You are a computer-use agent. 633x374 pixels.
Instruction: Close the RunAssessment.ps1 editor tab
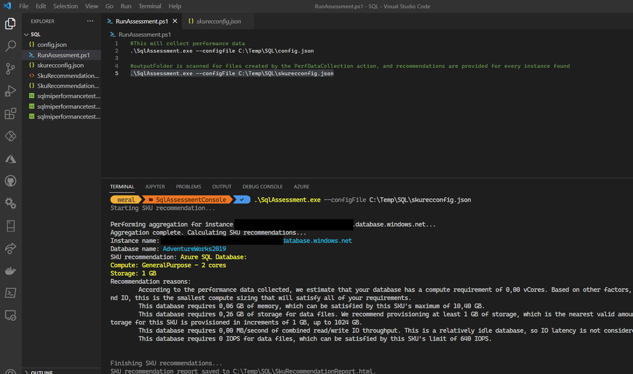coord(175,21)
